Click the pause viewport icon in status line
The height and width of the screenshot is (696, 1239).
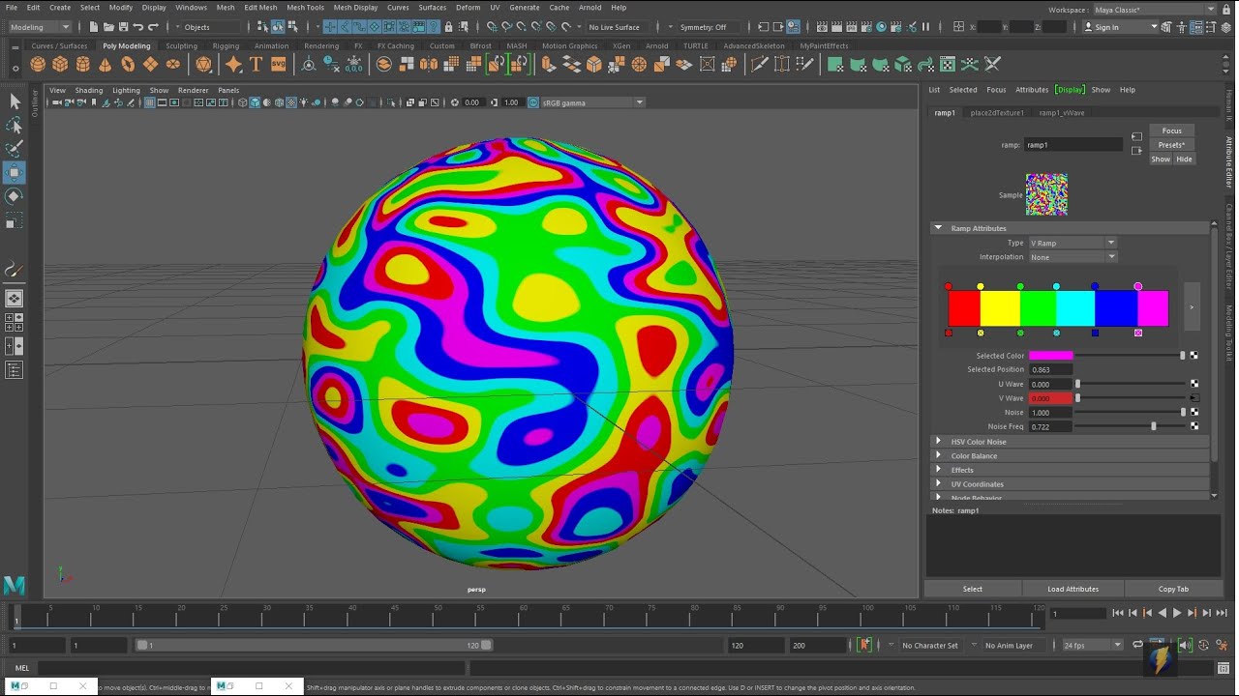click(x=925, y=27)
